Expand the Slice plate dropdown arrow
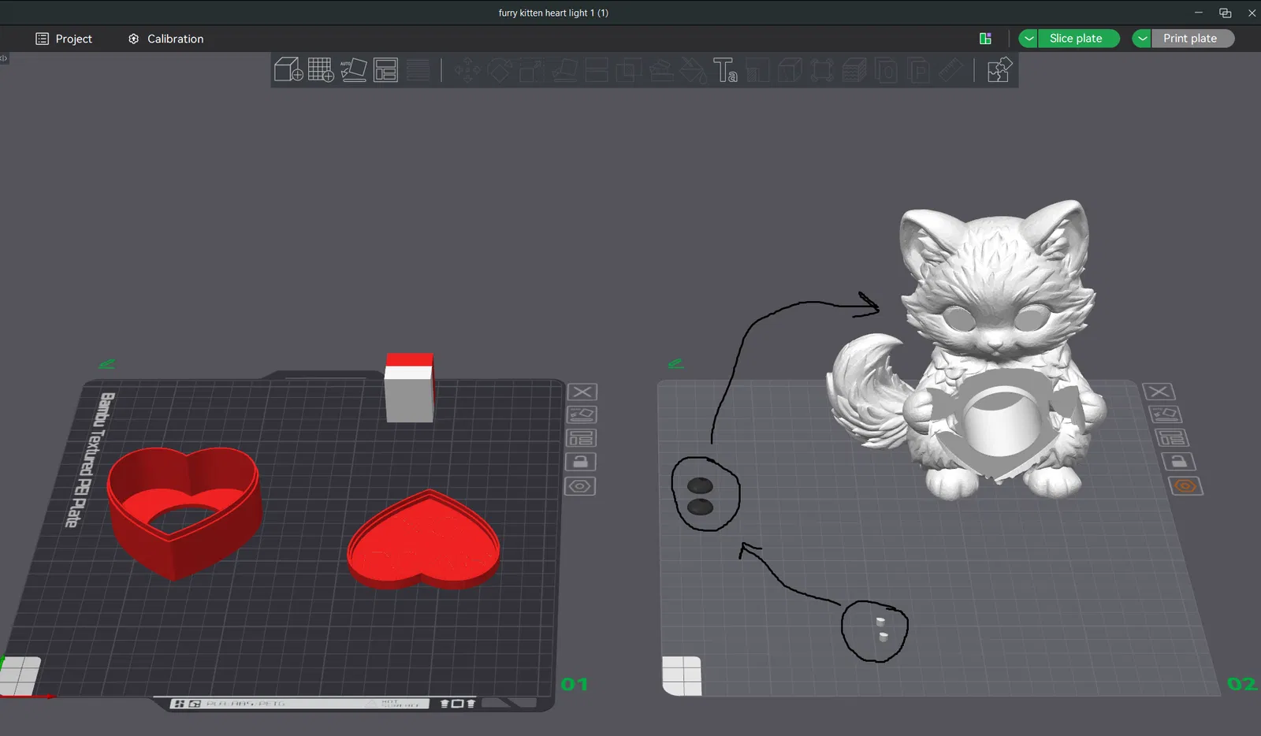 point(1029,39)
